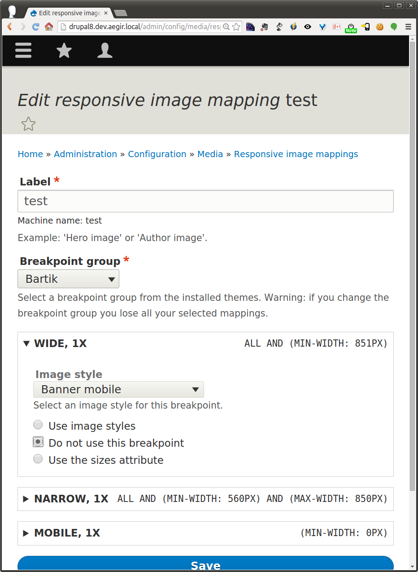Open the Drupal admin hamburger menu
The width and height of the screenshot is (418, 572).
(23, 50)
